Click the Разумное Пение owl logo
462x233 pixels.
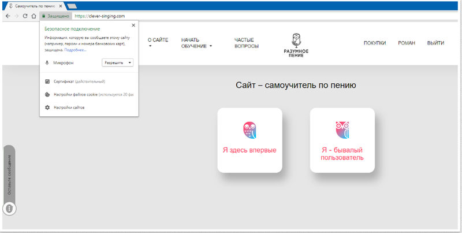(296, 45)
